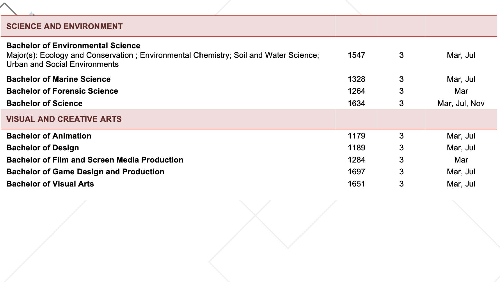Click the small blue triangle icon at top
Image resolution: width=500 pixels, height=282 pixels.
tap(32, 14)
